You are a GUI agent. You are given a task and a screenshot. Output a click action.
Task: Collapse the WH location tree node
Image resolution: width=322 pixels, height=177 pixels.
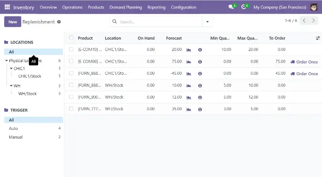click(11, 86)
